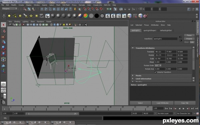Toggle the Inherits Transform checkbox
The image size is (200, 125).
pyautogui.click(x=155, y=72)
